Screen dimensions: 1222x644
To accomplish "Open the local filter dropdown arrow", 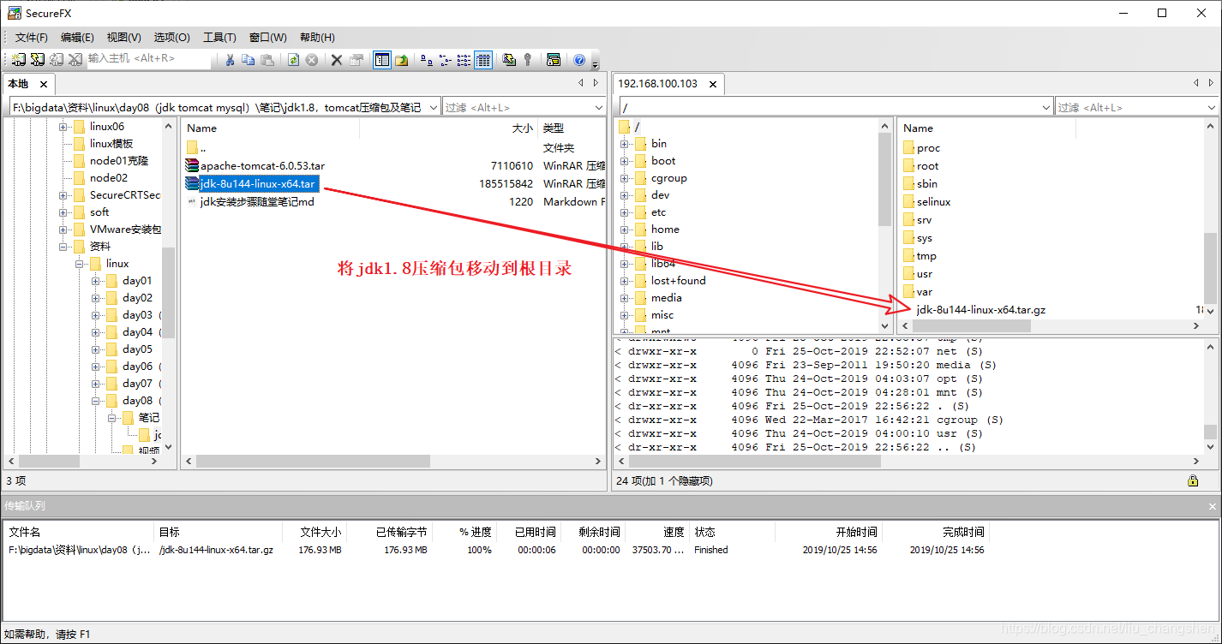I will [x=598, y=107].
